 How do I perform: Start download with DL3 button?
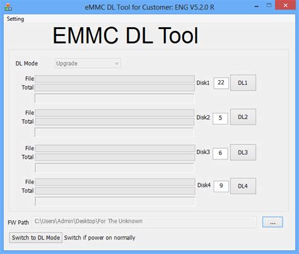(243, 153)
